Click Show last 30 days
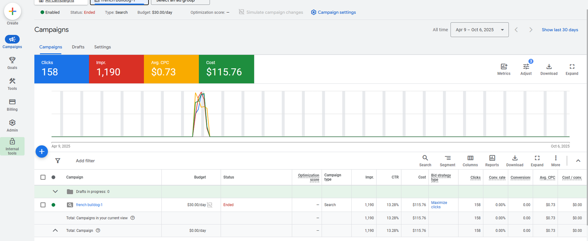The image size is (588, 241). point(559,30)
